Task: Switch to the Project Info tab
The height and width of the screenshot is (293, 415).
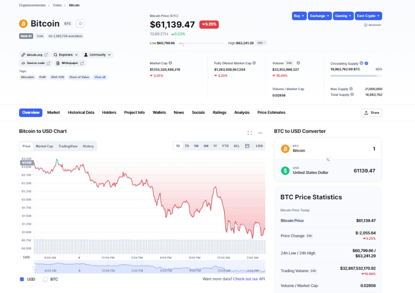Action: click(134, 112)
